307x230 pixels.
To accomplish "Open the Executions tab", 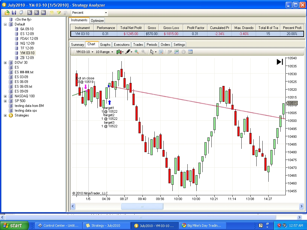I will (122, 45).
